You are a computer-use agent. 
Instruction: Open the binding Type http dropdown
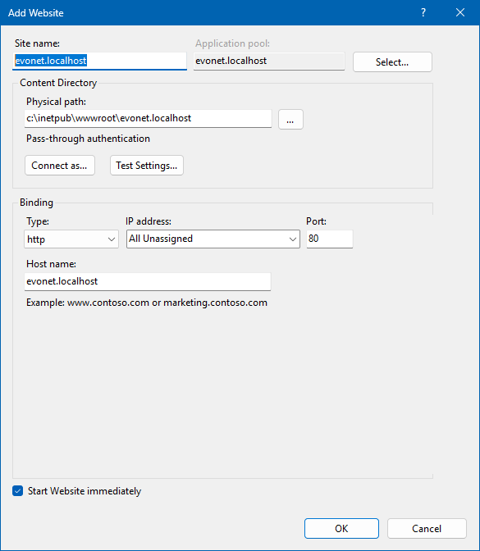(x=71, y=239)
